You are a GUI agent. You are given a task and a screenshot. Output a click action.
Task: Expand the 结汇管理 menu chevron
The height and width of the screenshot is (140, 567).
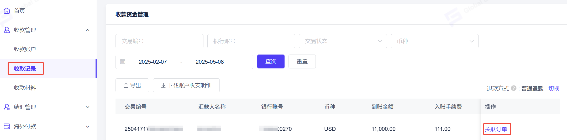pyautogui.click(x=88, y=107)
